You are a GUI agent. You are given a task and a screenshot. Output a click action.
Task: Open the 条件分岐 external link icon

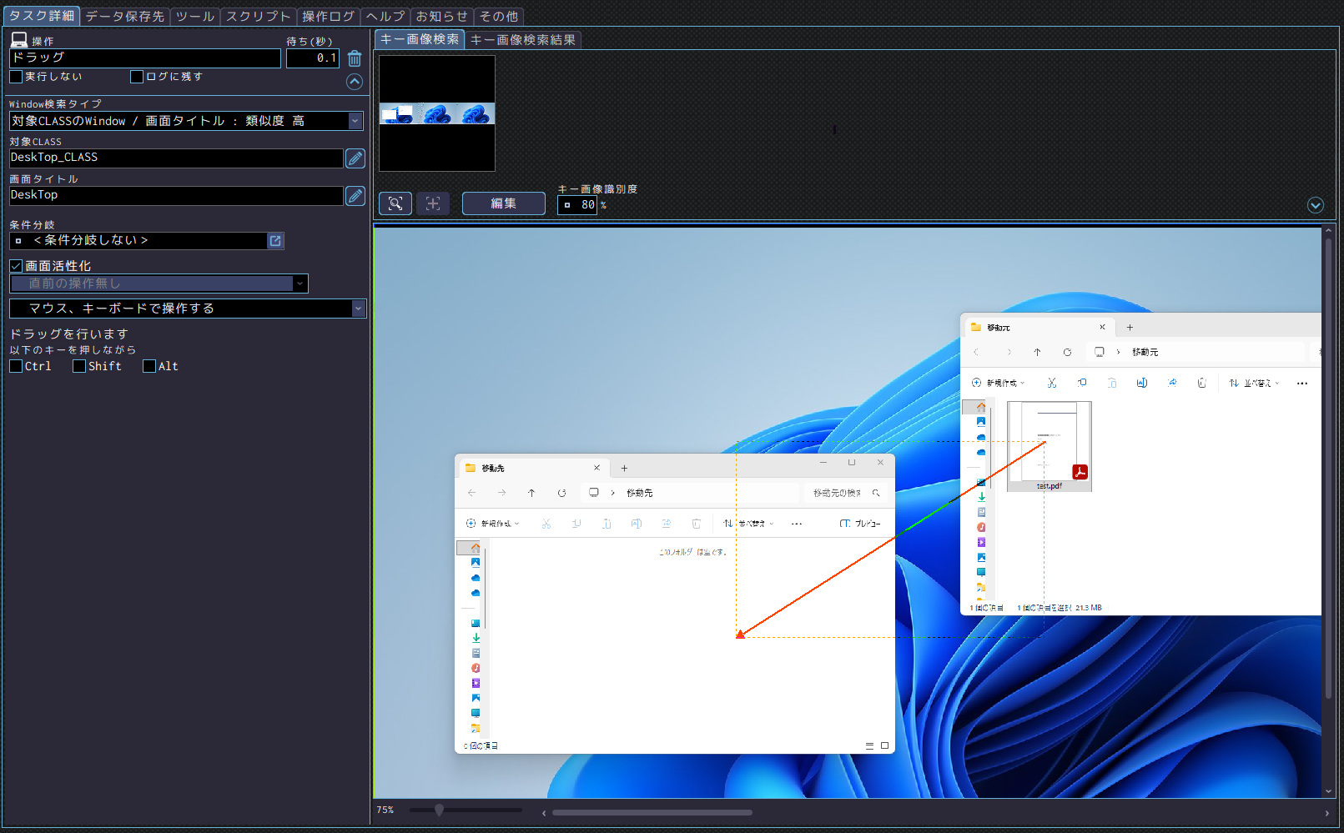pyautogui.click(x=275, y=241)
